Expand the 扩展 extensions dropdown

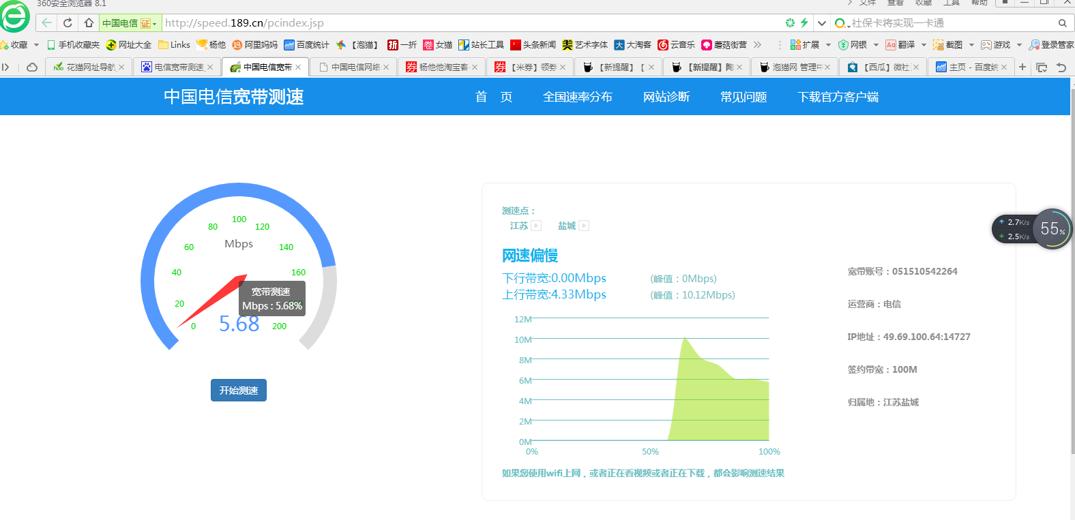pyautogui.click(x=828, y=45)
